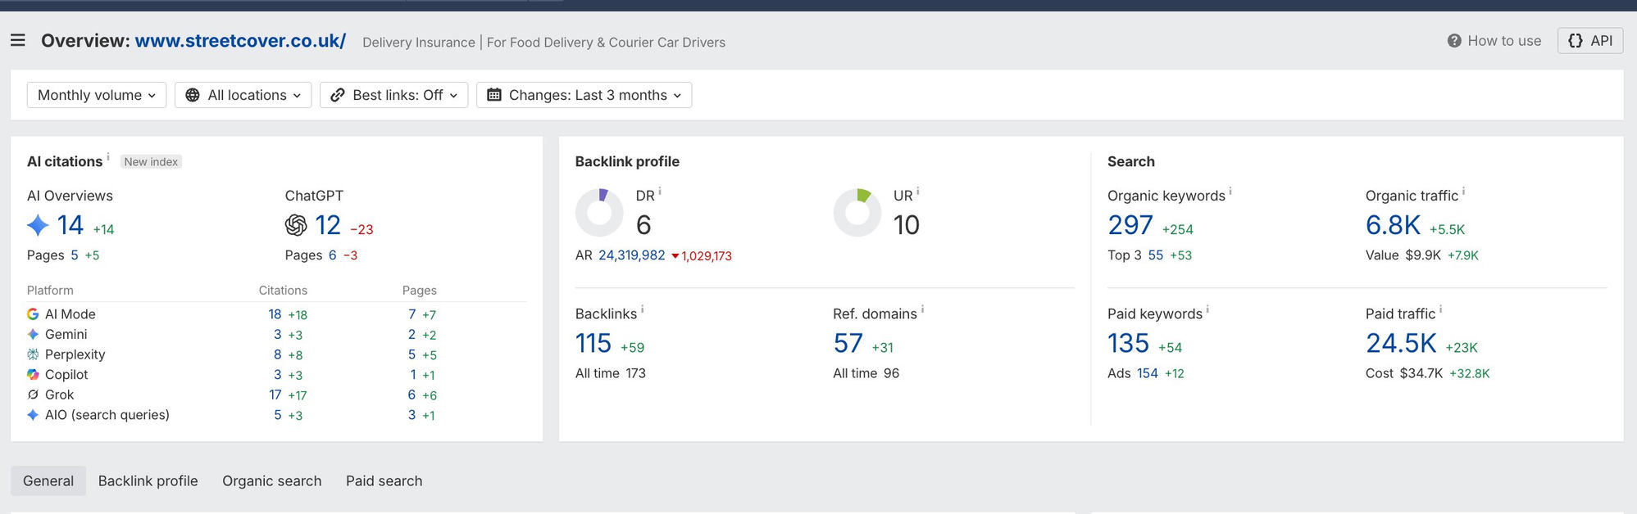
Task: Click the info icon next to Paid keywords
Action: click(x=1207, y=309)
